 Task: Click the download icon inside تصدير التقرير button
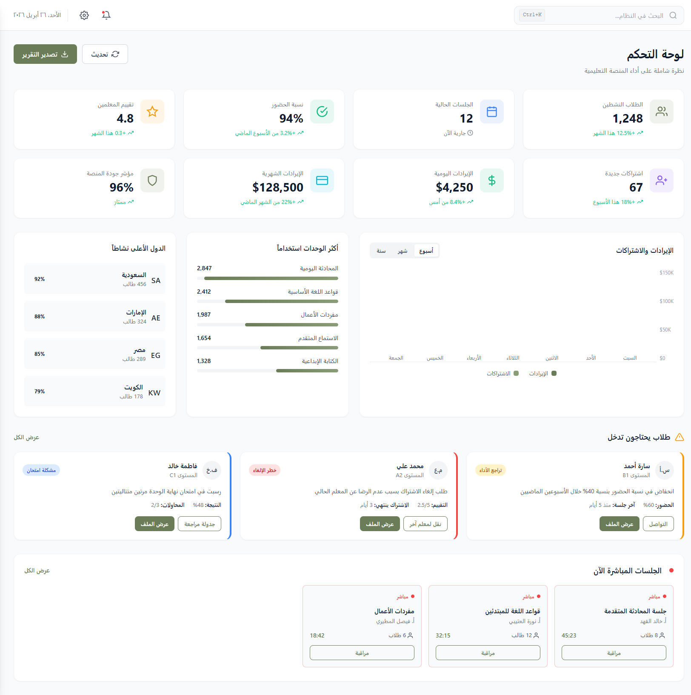65,54
